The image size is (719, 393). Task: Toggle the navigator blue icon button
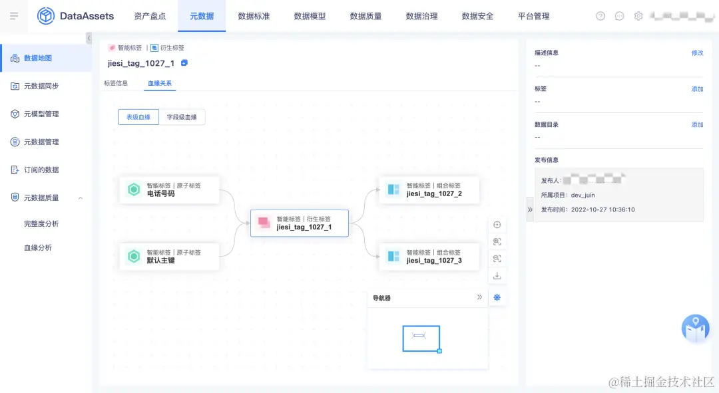click(x=497, y=298)
